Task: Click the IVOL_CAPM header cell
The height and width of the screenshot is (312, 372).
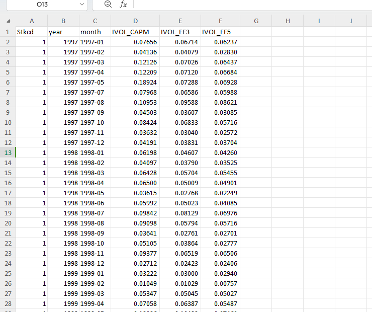Action: tap(135, 32)
